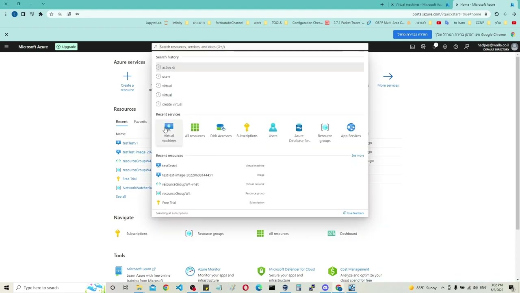The width and height of the screenshot is (520, 293).
Task: Open the Notifications bell icon
Action: click(x=434, y=47)
